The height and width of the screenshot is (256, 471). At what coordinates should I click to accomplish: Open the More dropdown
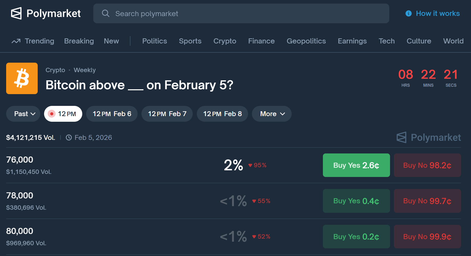tap(272, 114)
